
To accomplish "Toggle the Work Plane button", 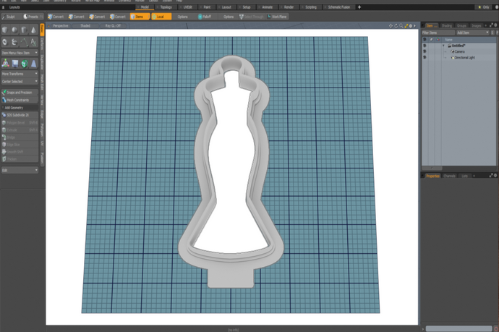I will [277, 17].
